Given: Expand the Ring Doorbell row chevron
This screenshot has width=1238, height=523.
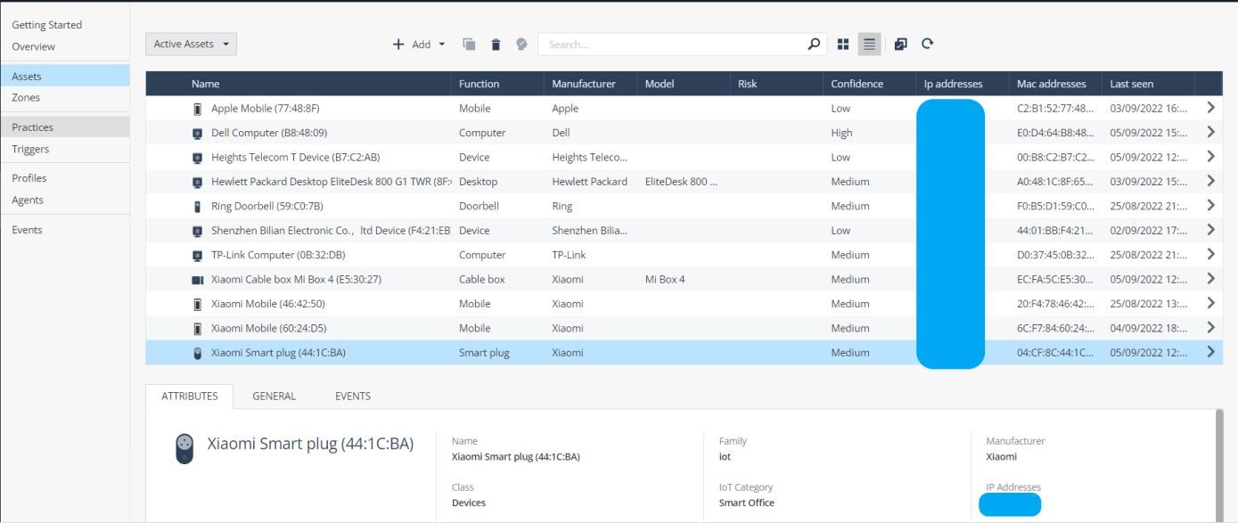Looking at the screenshot, I should pos(1211,205).
